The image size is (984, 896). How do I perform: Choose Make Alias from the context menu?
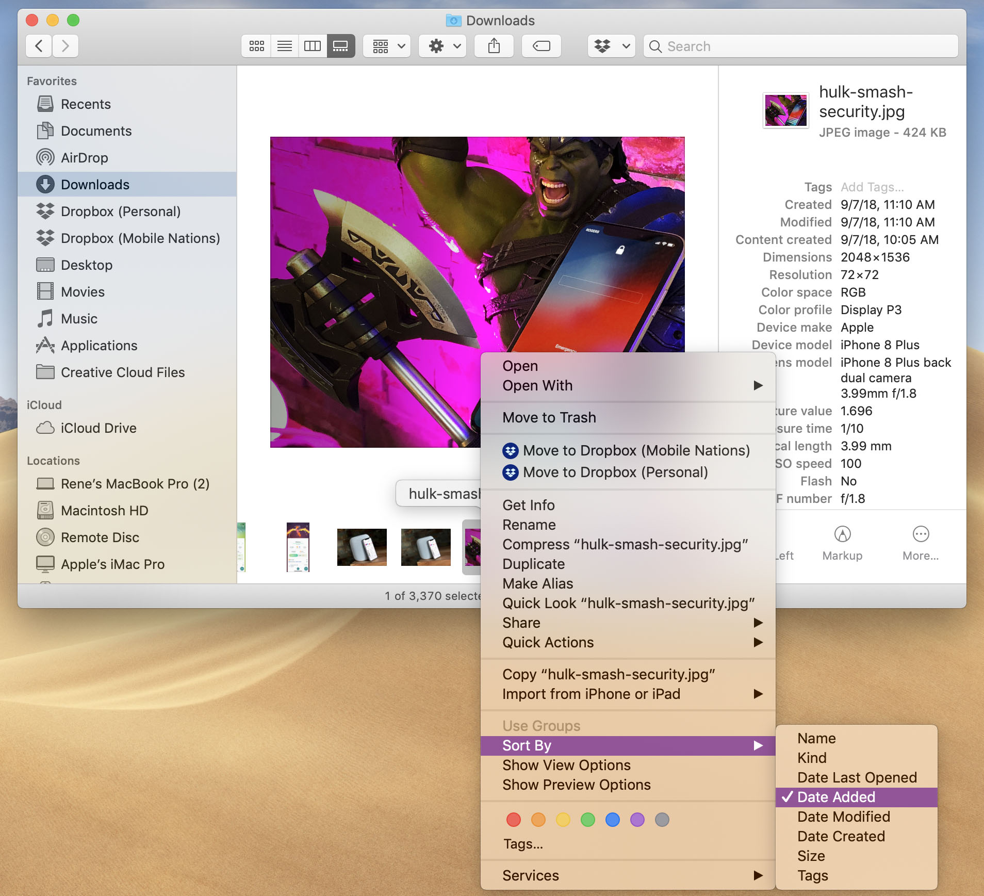(x=628, y=583)
